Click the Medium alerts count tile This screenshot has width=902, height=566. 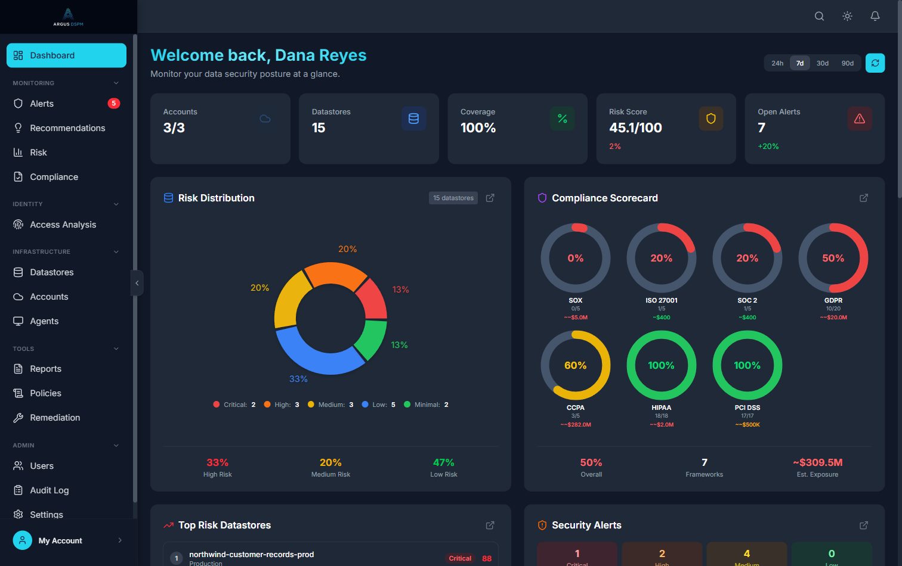(746, 555)
